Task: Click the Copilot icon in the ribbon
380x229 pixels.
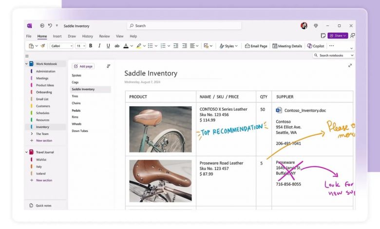Action: pos(316,46)
